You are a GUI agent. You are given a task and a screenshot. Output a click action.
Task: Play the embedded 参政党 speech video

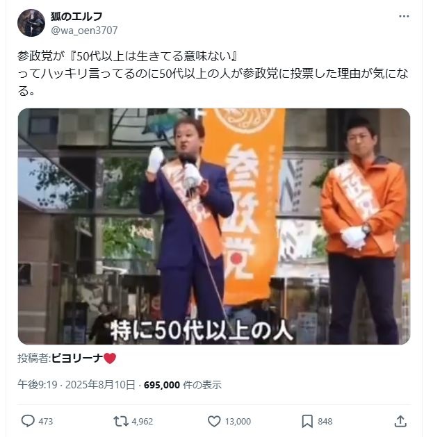tap(214, 226)
